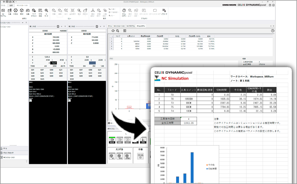Select handle x10 increment
This screenshot has width=297, height=184.
click(x=120, y=156)
